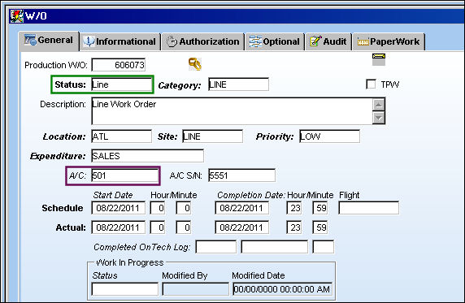Click the Location label
Image resolution: width=465 pixels, height=303 pixels.
[64, 136]
